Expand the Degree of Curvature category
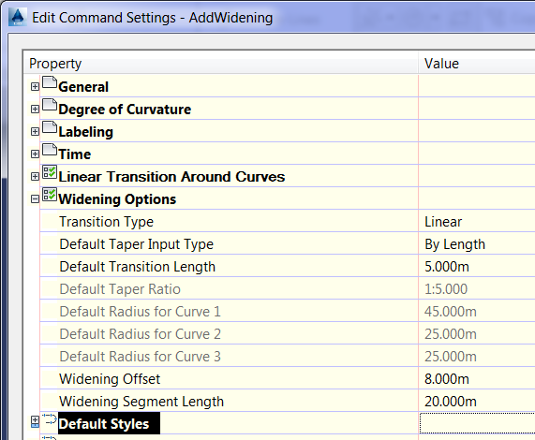This screenshot has width=535, height=440. pyautogui.click(x=35, y=109)
